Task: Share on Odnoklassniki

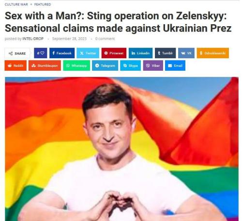Action: (213, 53)
